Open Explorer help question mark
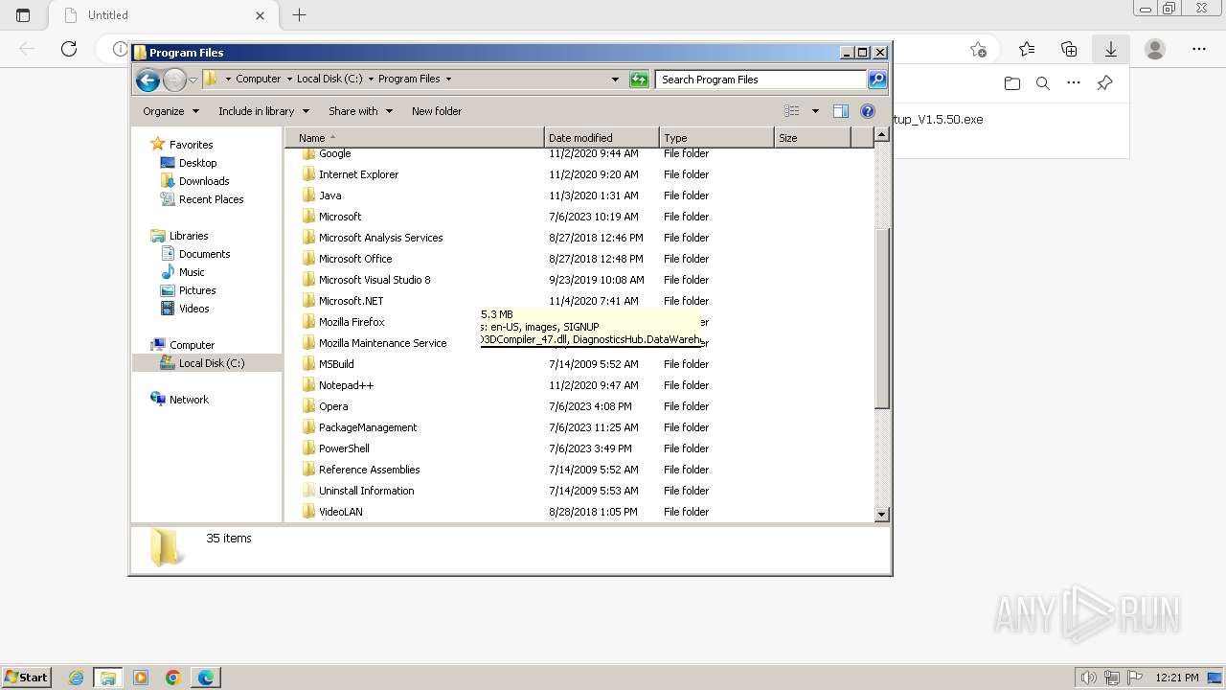This screenshot has width=1226, height=690. [868, 111]
